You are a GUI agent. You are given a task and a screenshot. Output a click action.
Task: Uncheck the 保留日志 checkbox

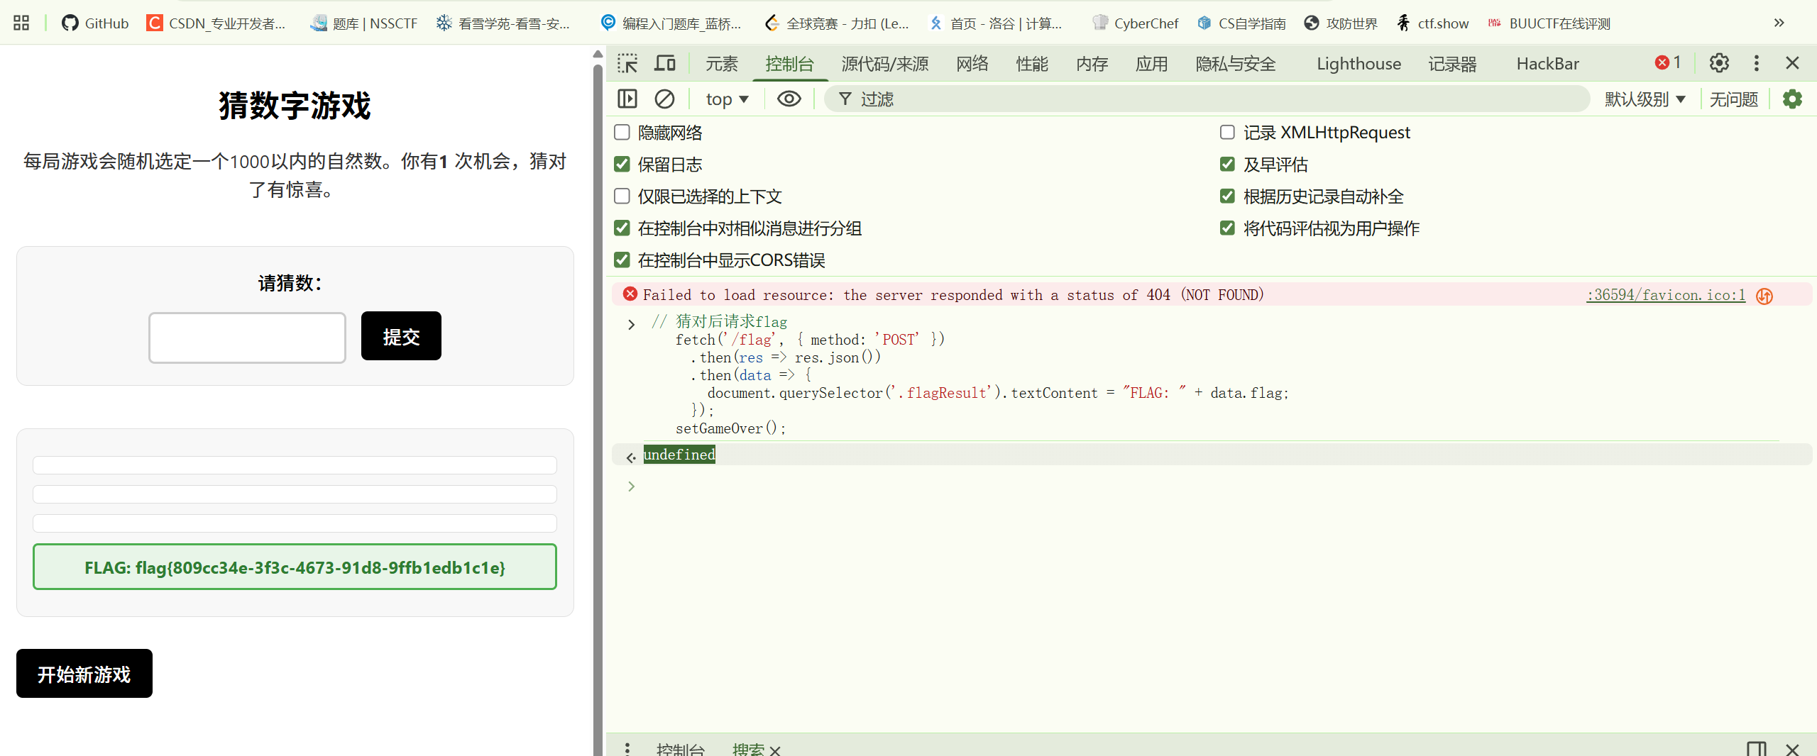(622, 164)
